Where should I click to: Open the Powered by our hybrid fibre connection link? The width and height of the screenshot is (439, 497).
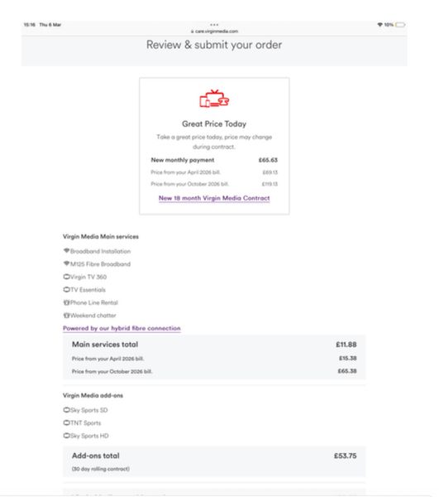coord(122,328)
